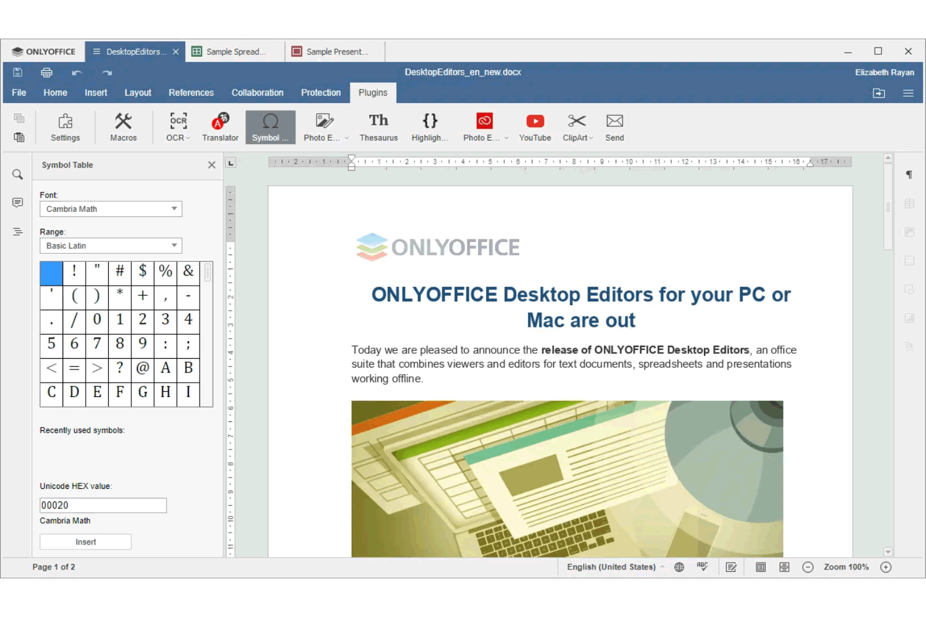Click the Insert button in Symbol Table

coord(85,541)
